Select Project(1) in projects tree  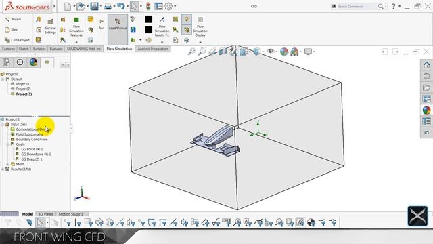23,84
